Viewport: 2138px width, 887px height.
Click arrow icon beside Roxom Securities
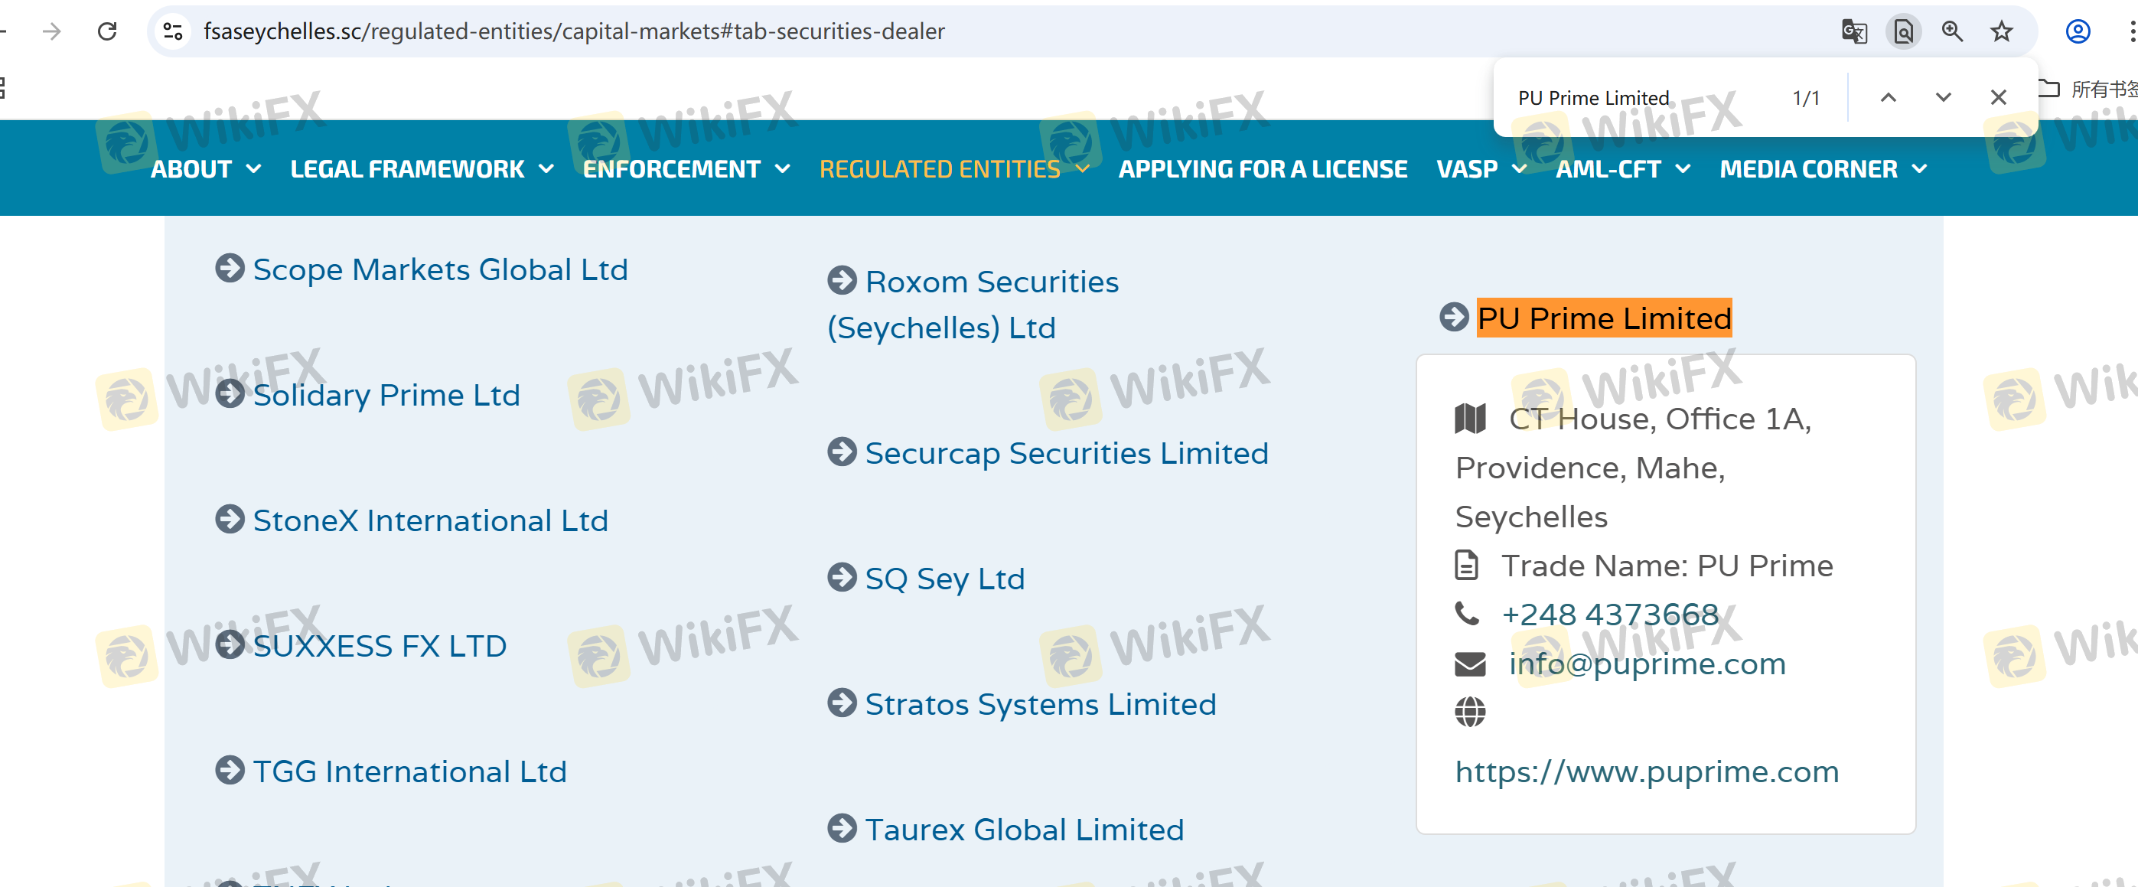tap(842, 280)
